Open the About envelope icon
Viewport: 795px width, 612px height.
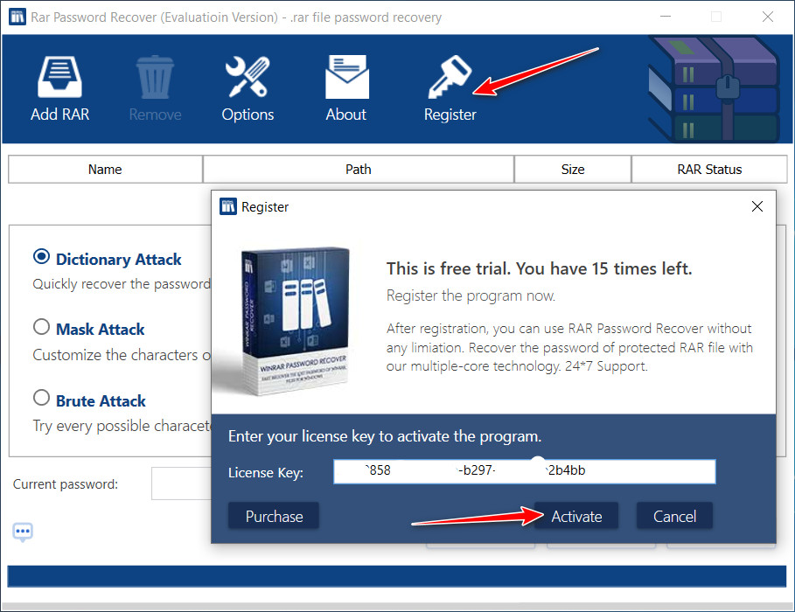pos(347,77)
